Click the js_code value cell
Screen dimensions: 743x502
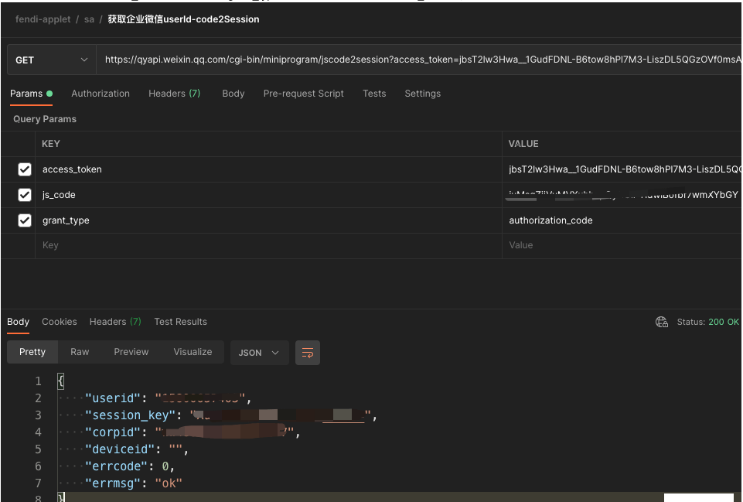click(622, 195)
